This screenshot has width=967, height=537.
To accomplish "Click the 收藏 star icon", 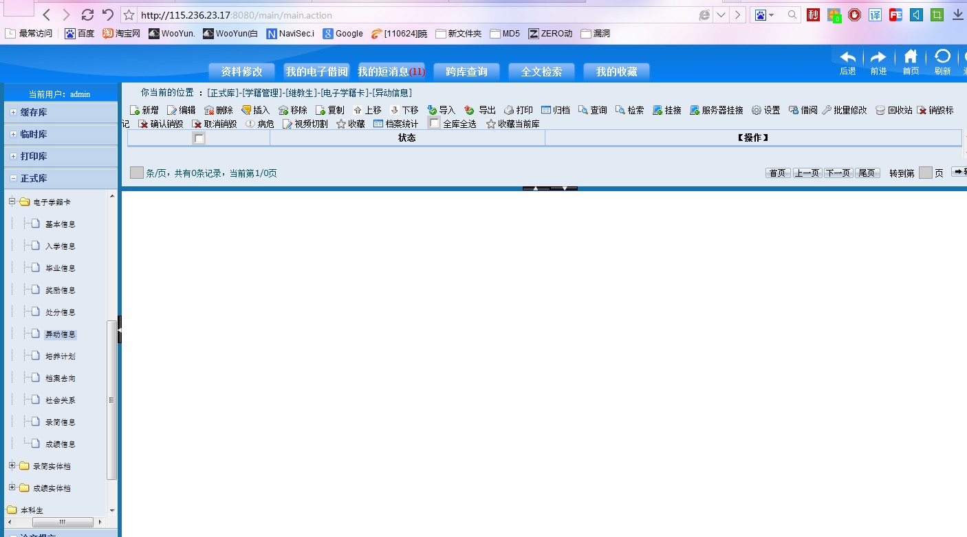I will click(341, 124).
